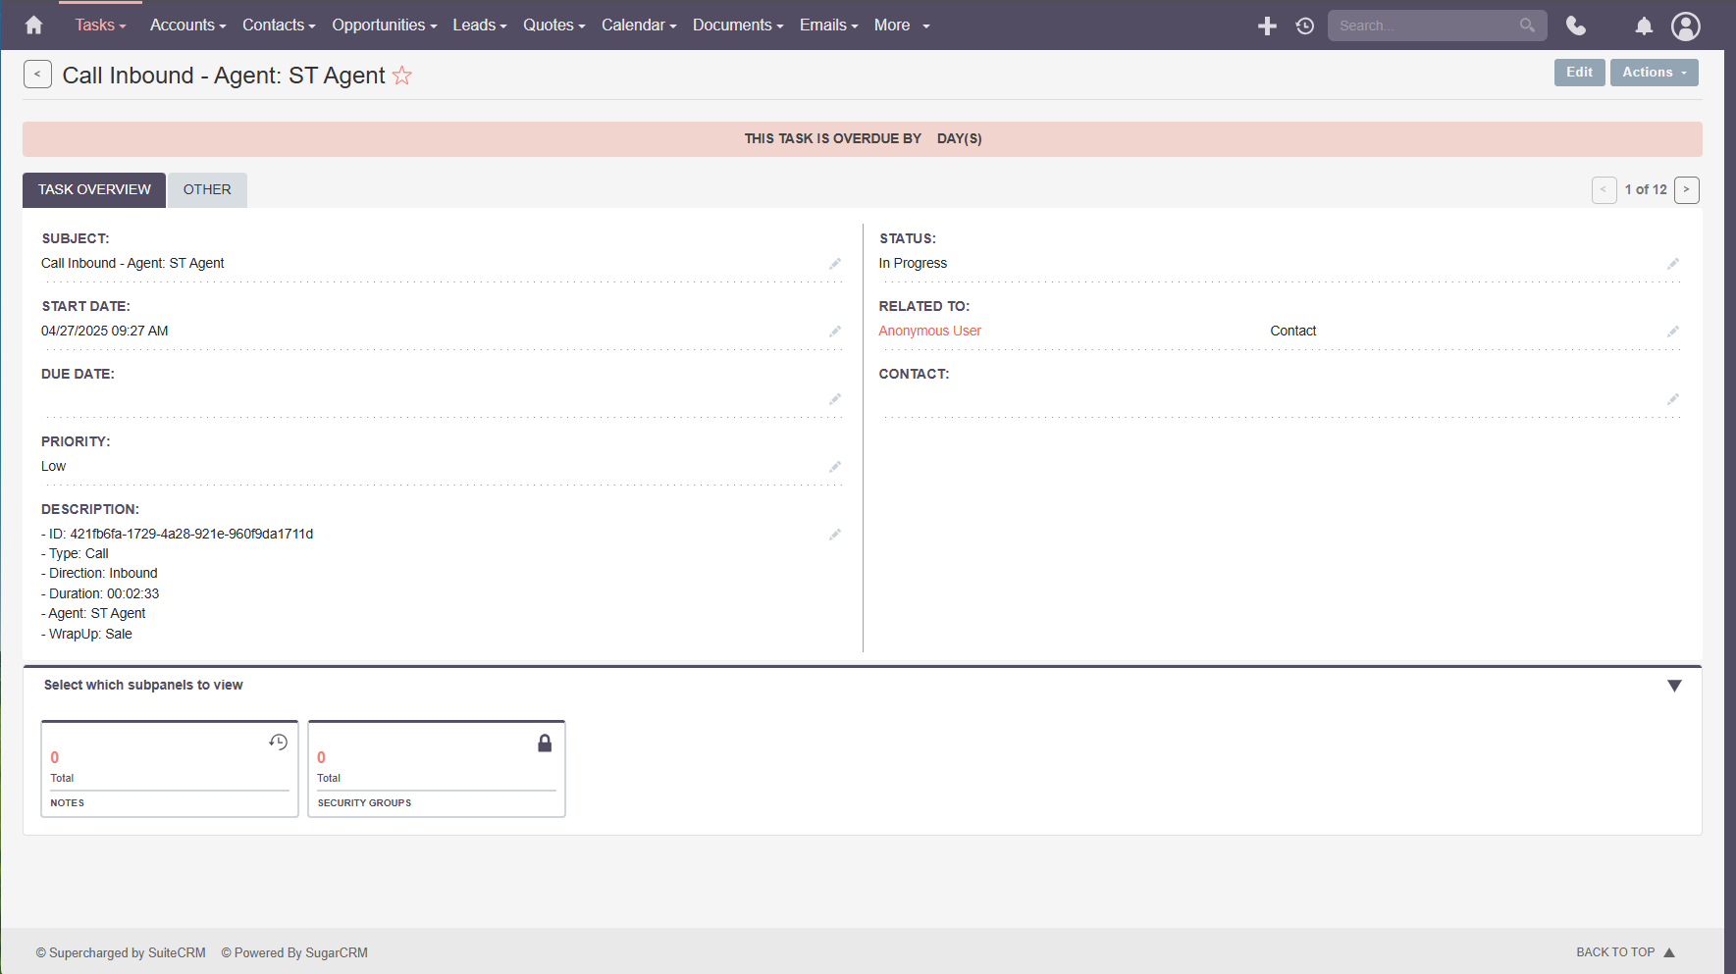Click the Edit button
The width and height of the screenshot is (1736, 974).
(x=1579, y=73)
